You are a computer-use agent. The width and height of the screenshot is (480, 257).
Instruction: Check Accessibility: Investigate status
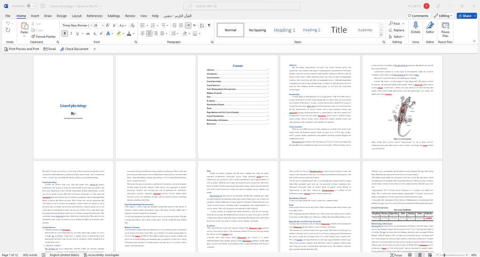pyautogui.click(x=101, y=255)
